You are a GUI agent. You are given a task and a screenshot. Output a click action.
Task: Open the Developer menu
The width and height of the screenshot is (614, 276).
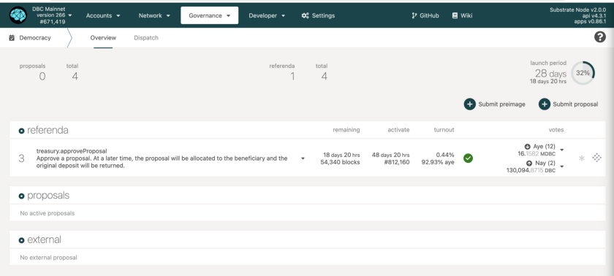coord(267,15)
